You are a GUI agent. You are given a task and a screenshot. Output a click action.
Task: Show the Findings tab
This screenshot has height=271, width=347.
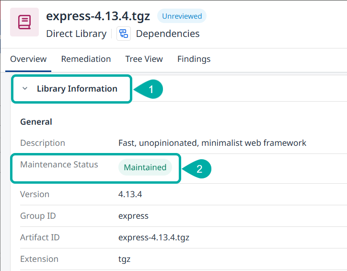click(x=194, y=59)
